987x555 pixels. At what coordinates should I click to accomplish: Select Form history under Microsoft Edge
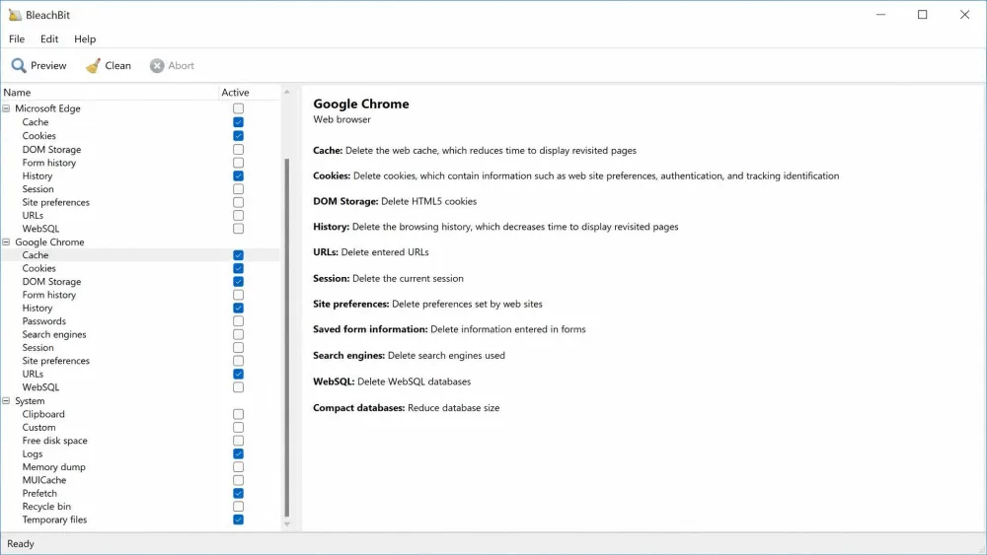[49, 163]
